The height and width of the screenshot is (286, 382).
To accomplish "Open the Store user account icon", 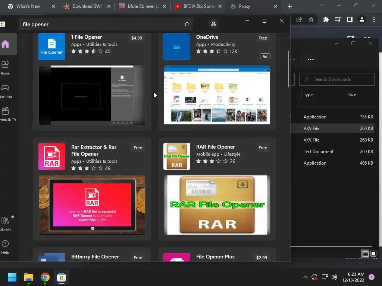I will (x=213, y=24).
